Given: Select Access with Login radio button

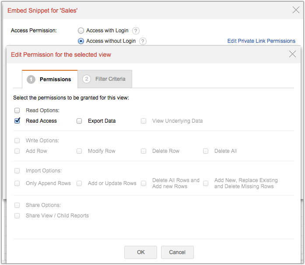Looking at the screenshot, I should 81,31.
